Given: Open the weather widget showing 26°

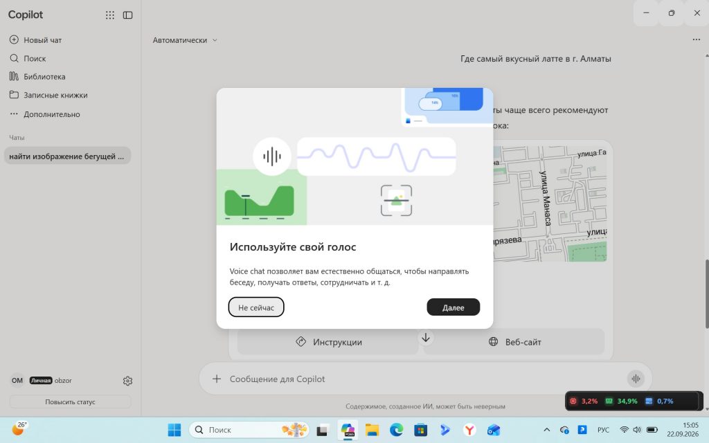Looking at the screenshot, I should 19,428.
